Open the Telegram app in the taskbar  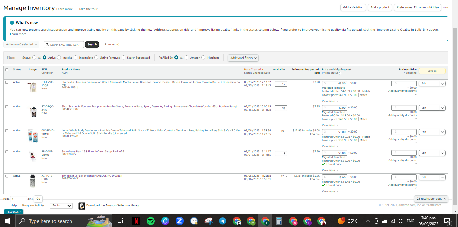click(223, 221)
